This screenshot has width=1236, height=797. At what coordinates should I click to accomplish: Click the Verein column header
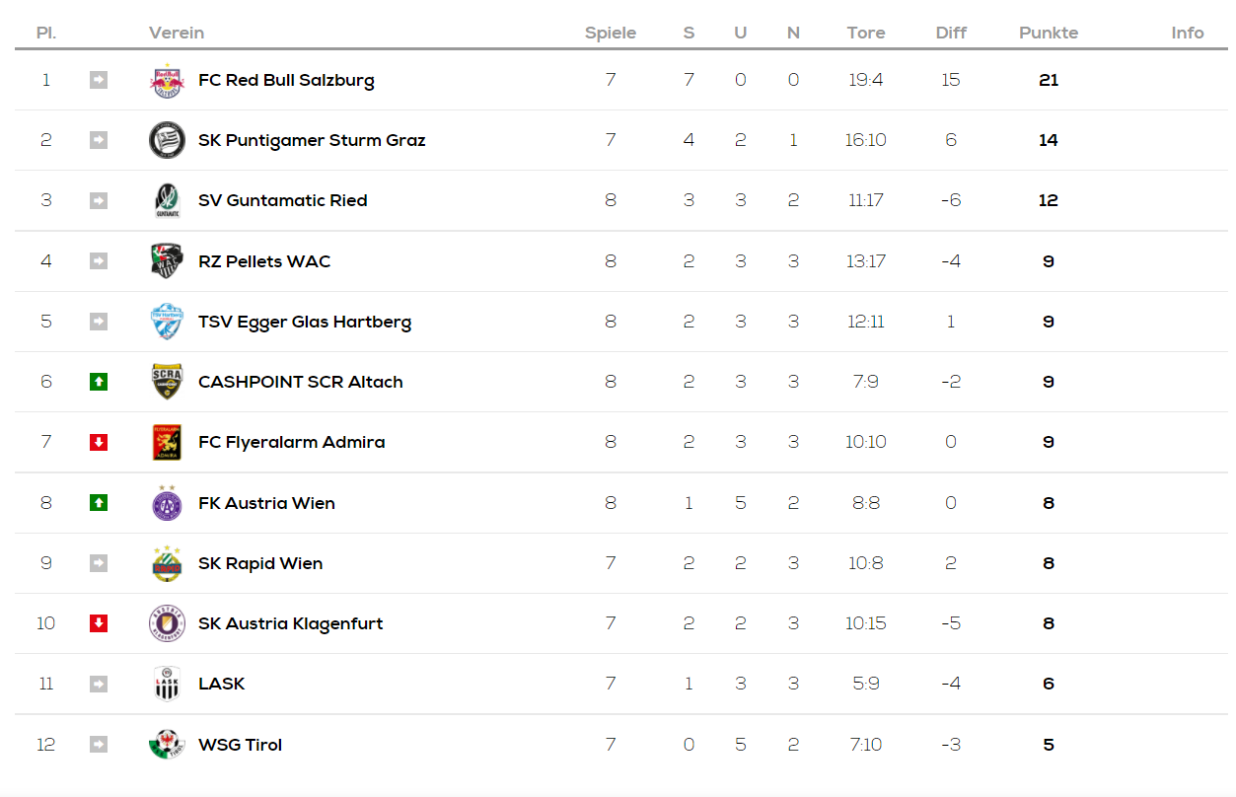(177, 33)
